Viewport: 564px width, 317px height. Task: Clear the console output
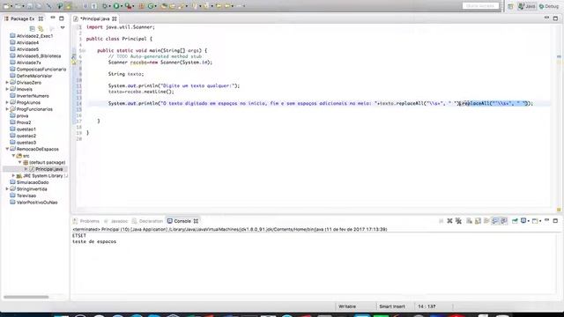469,221
